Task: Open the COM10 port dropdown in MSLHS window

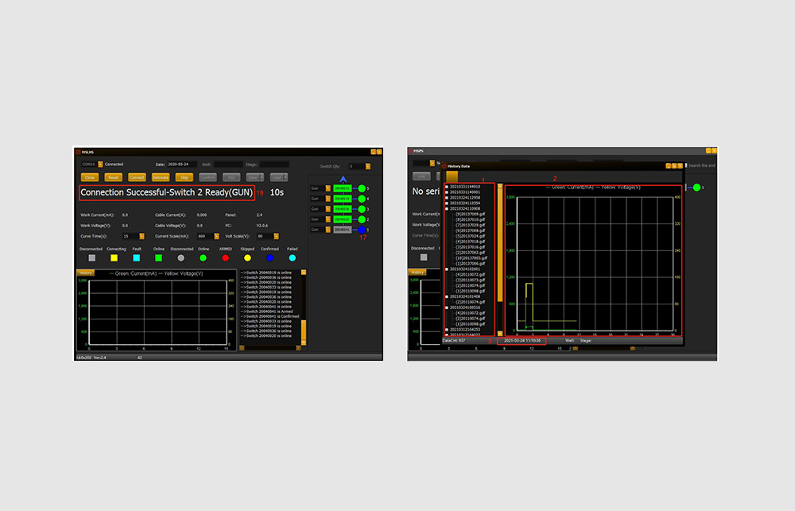Action: (100, 165)
